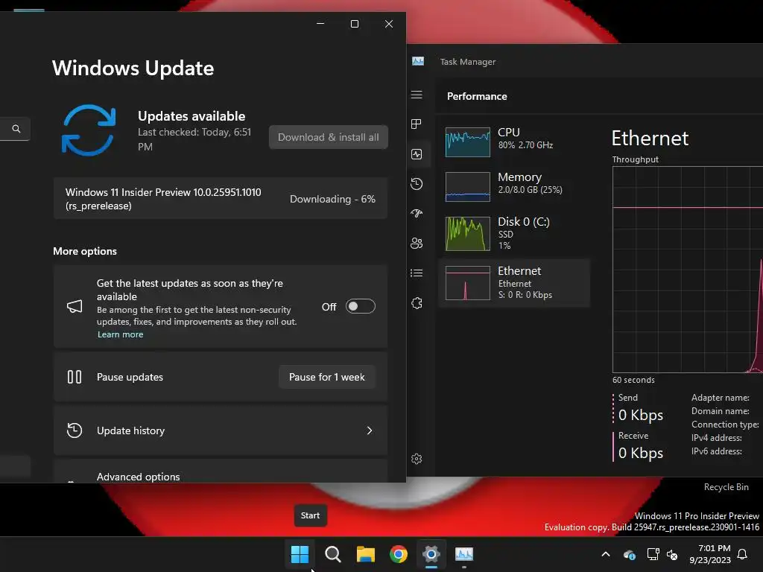The height and width of the screenshot is (572, 763).
Task: Open App history icon in Task Manager
Action: tap(417, 184)
